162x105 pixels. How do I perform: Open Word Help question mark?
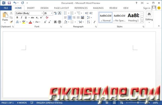(x=136, y=3)
